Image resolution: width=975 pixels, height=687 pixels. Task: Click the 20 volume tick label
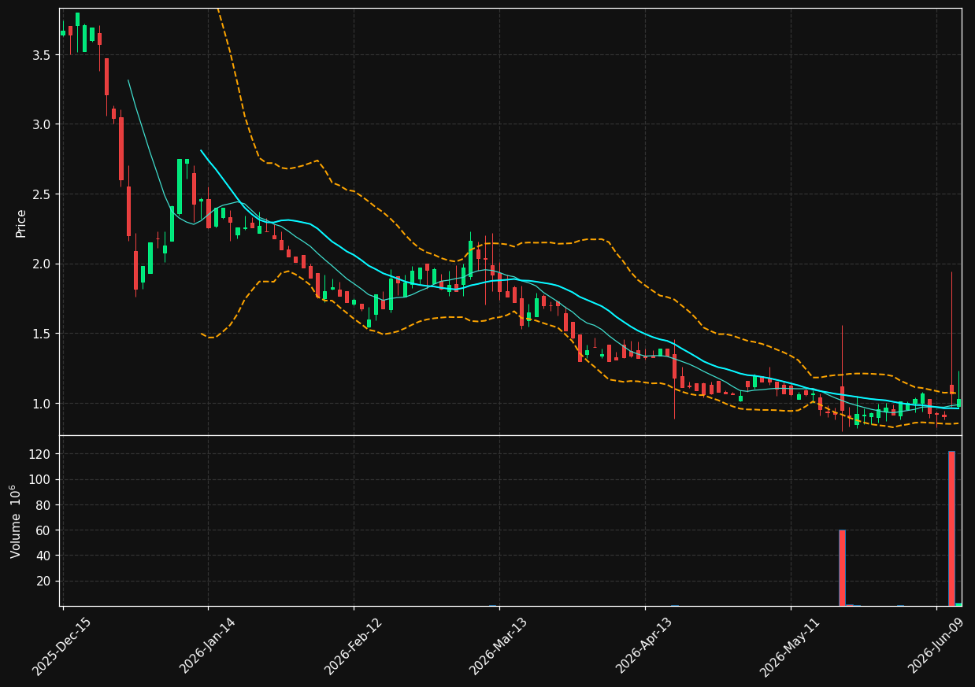point(44,581)
